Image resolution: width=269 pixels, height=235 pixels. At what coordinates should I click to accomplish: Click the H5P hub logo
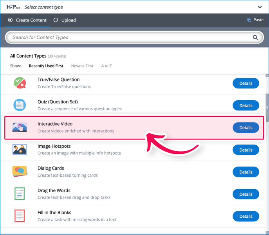pos(13,7)
